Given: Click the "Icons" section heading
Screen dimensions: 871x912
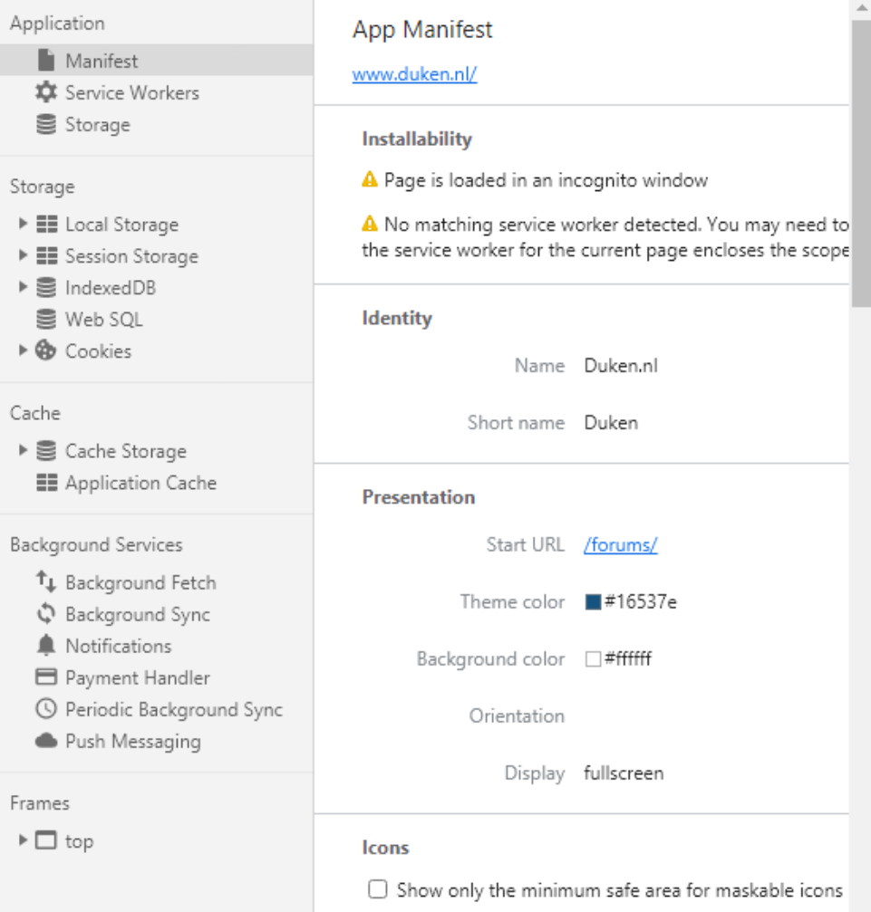Looking at the screenshot, I should point(385,847).
